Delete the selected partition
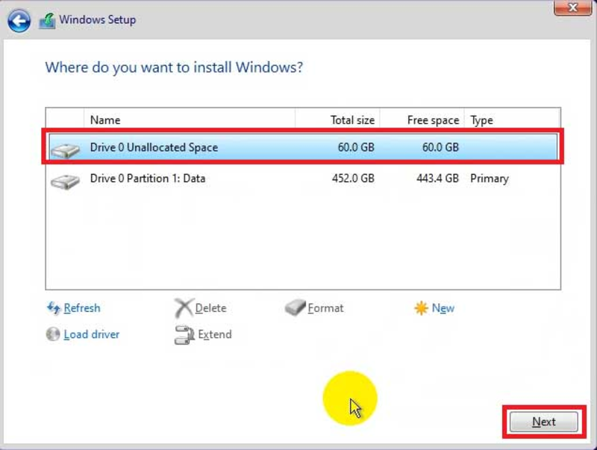Screen dimensions: 597x450 tap(210, 308)
